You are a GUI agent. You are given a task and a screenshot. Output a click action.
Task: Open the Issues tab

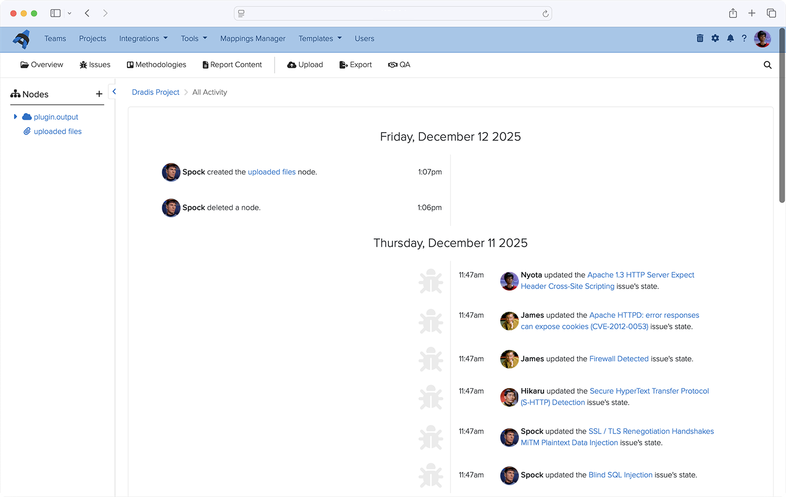point(95,65)
